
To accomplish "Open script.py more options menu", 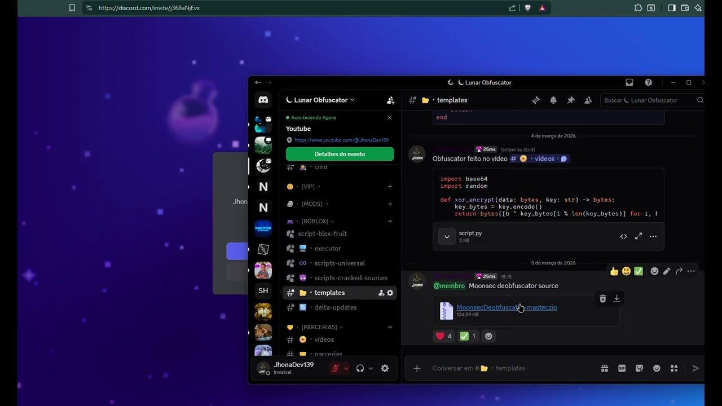I will coord(653,236).
